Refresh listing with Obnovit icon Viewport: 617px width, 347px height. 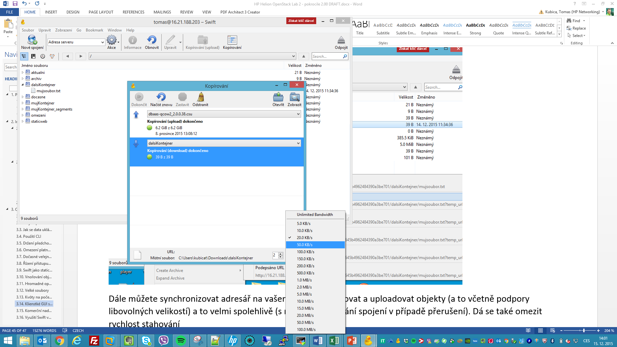tap(152, 40)
